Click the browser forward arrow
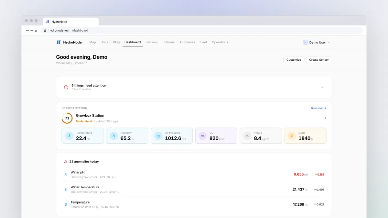The image size is (388, 218). click(x=32, y=30)
